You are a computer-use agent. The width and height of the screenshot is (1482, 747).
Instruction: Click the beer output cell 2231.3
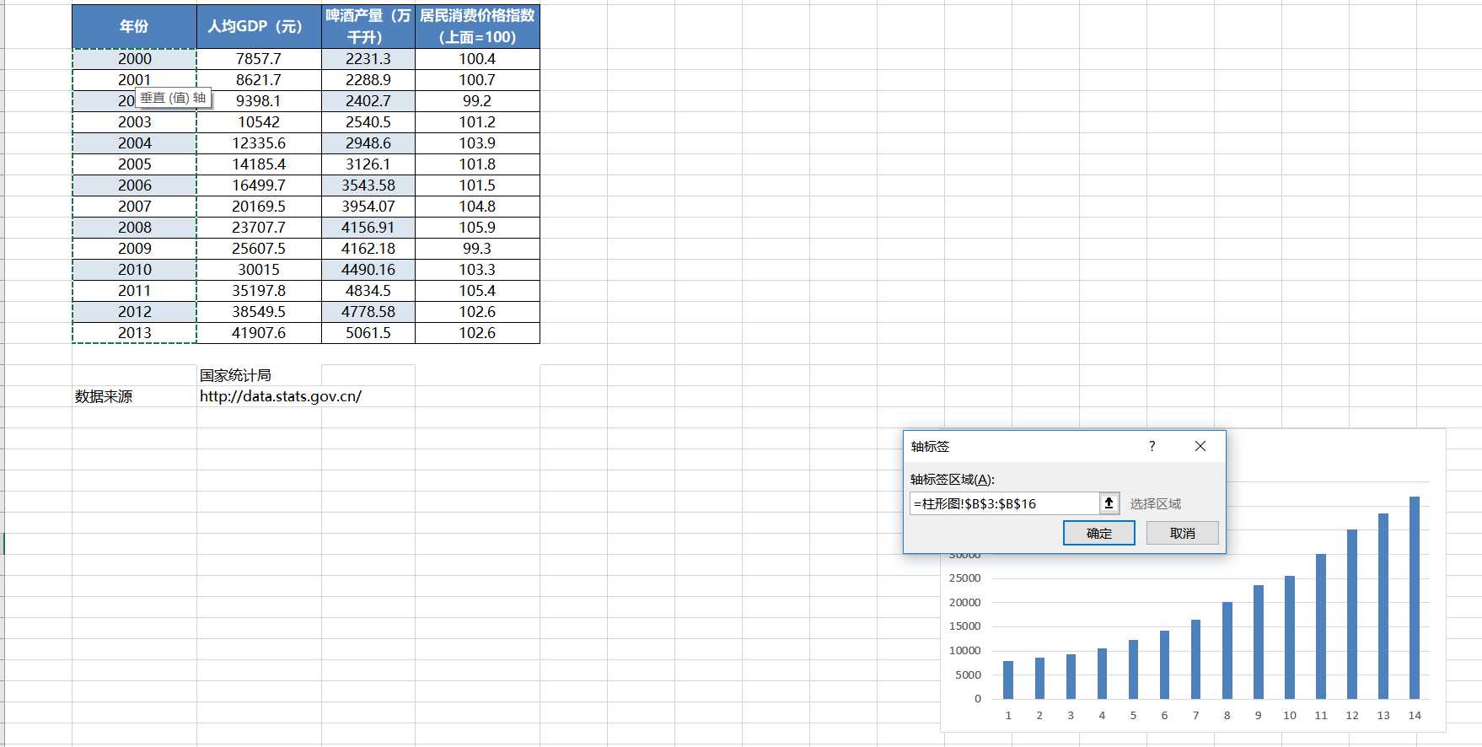coord(368,59)
